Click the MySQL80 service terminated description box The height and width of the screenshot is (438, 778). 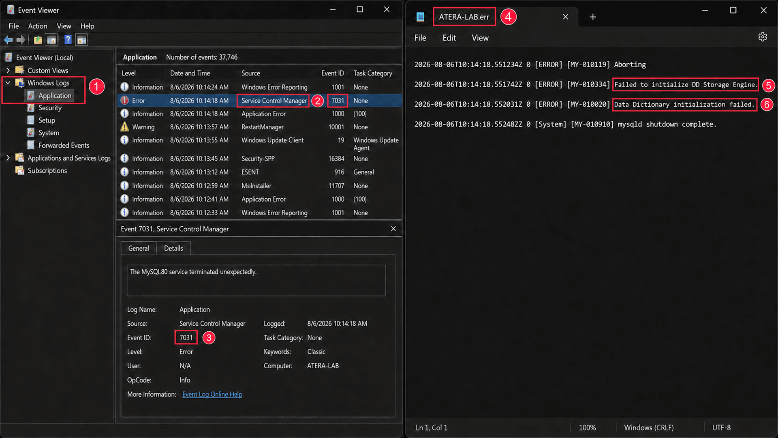click(256, 280)
